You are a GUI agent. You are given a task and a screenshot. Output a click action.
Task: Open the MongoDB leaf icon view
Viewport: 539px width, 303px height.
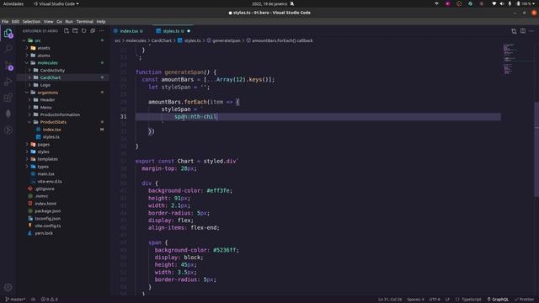pos(8,114)
